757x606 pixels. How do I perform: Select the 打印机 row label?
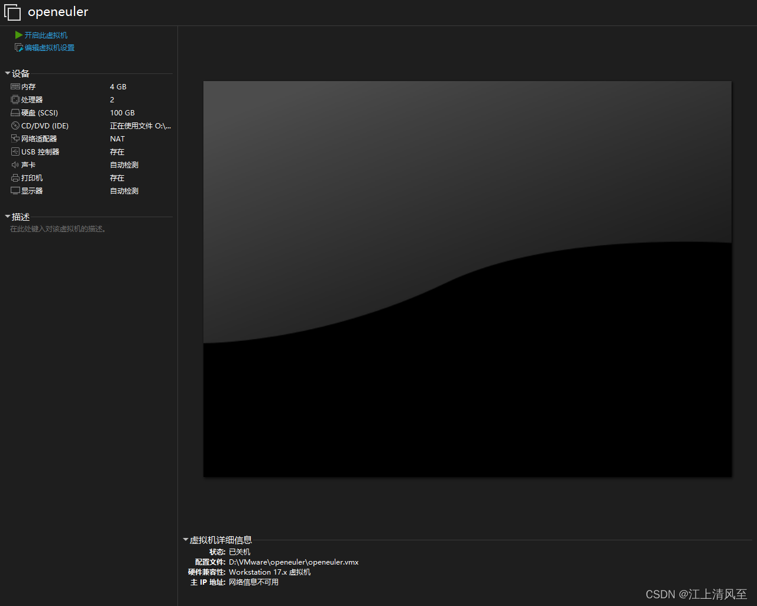tap(32, 178)
